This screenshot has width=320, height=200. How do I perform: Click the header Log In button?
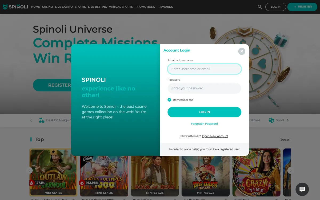pos(275,7)
